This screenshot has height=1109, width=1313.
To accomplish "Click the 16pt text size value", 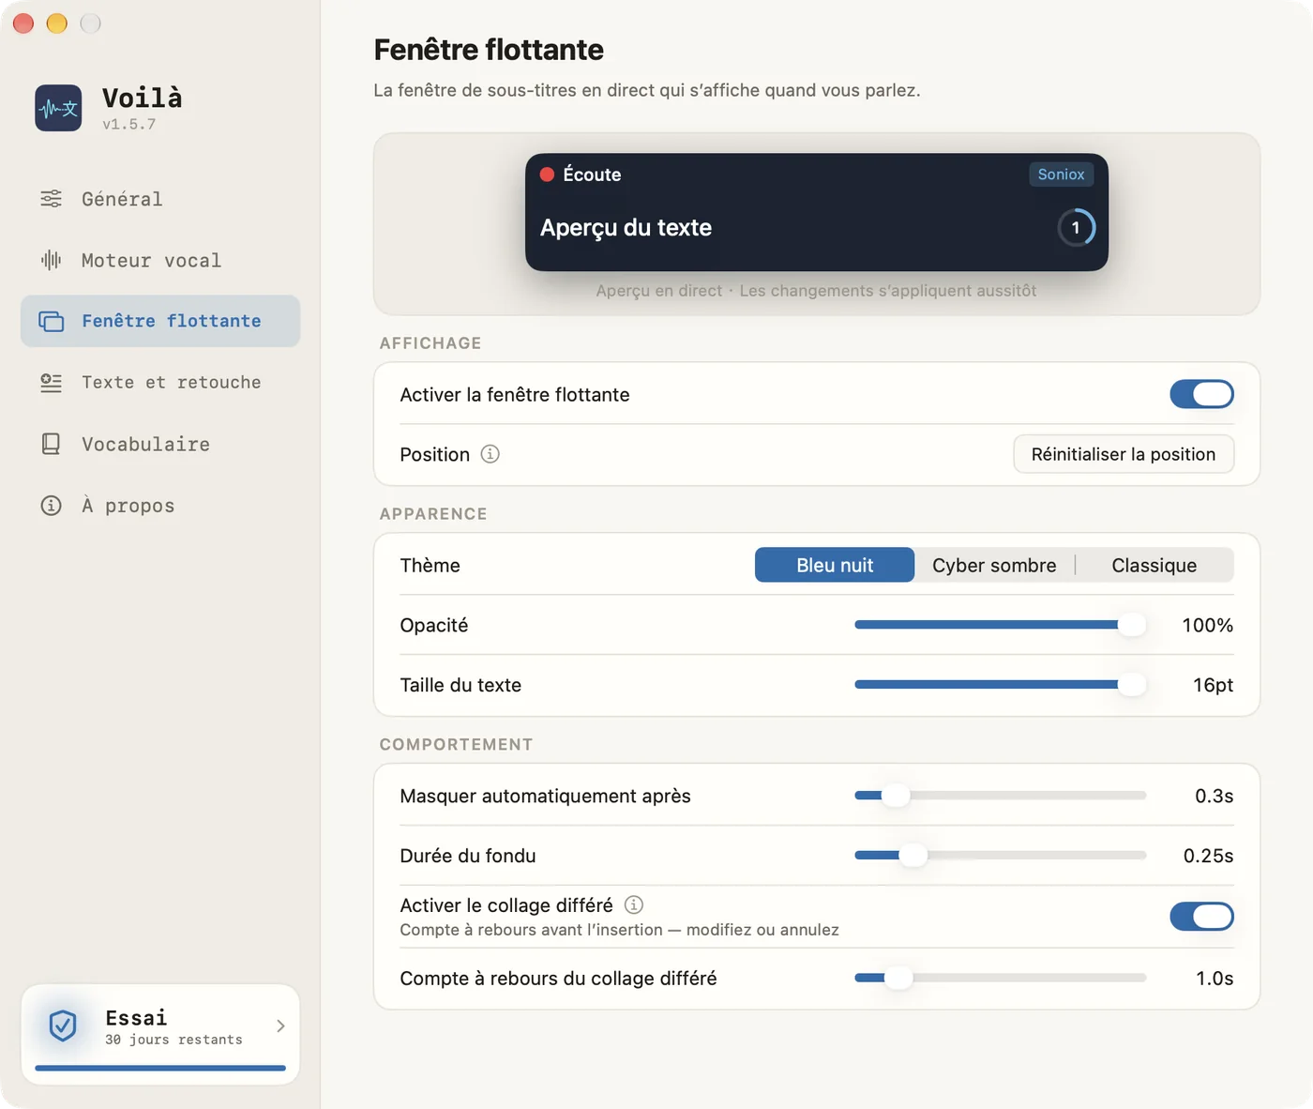I will pos(1213,685).
